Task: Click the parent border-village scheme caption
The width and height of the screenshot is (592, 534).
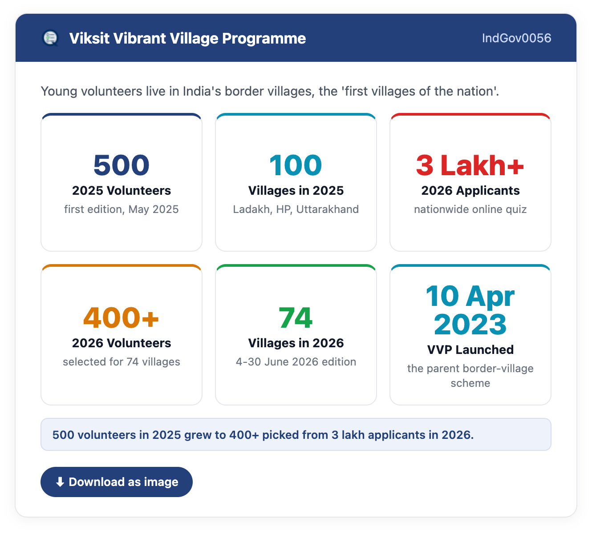Action: pos(470,376)
